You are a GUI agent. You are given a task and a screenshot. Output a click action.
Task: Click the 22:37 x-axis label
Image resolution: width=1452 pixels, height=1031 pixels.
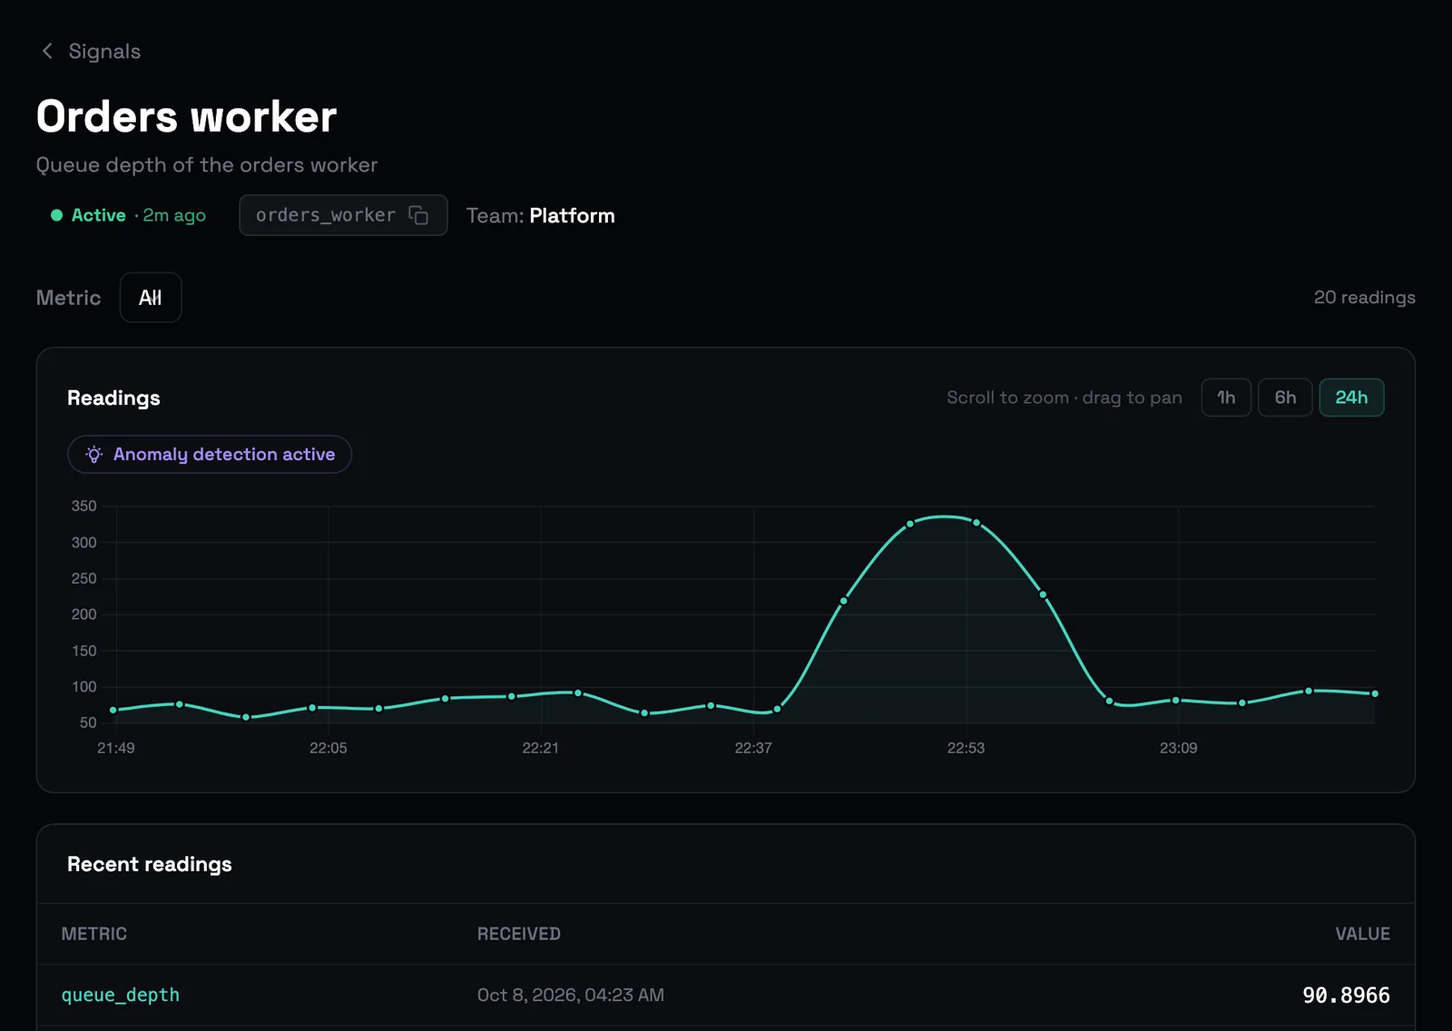(753, 748)
